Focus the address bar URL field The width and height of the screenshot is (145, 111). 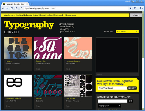(76, 8)
